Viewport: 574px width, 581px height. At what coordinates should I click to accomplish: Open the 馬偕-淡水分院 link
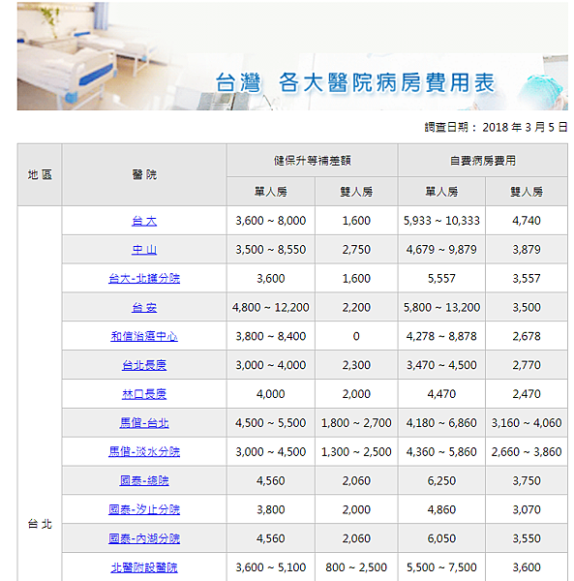pyautogui.click(x=144, y=452)
